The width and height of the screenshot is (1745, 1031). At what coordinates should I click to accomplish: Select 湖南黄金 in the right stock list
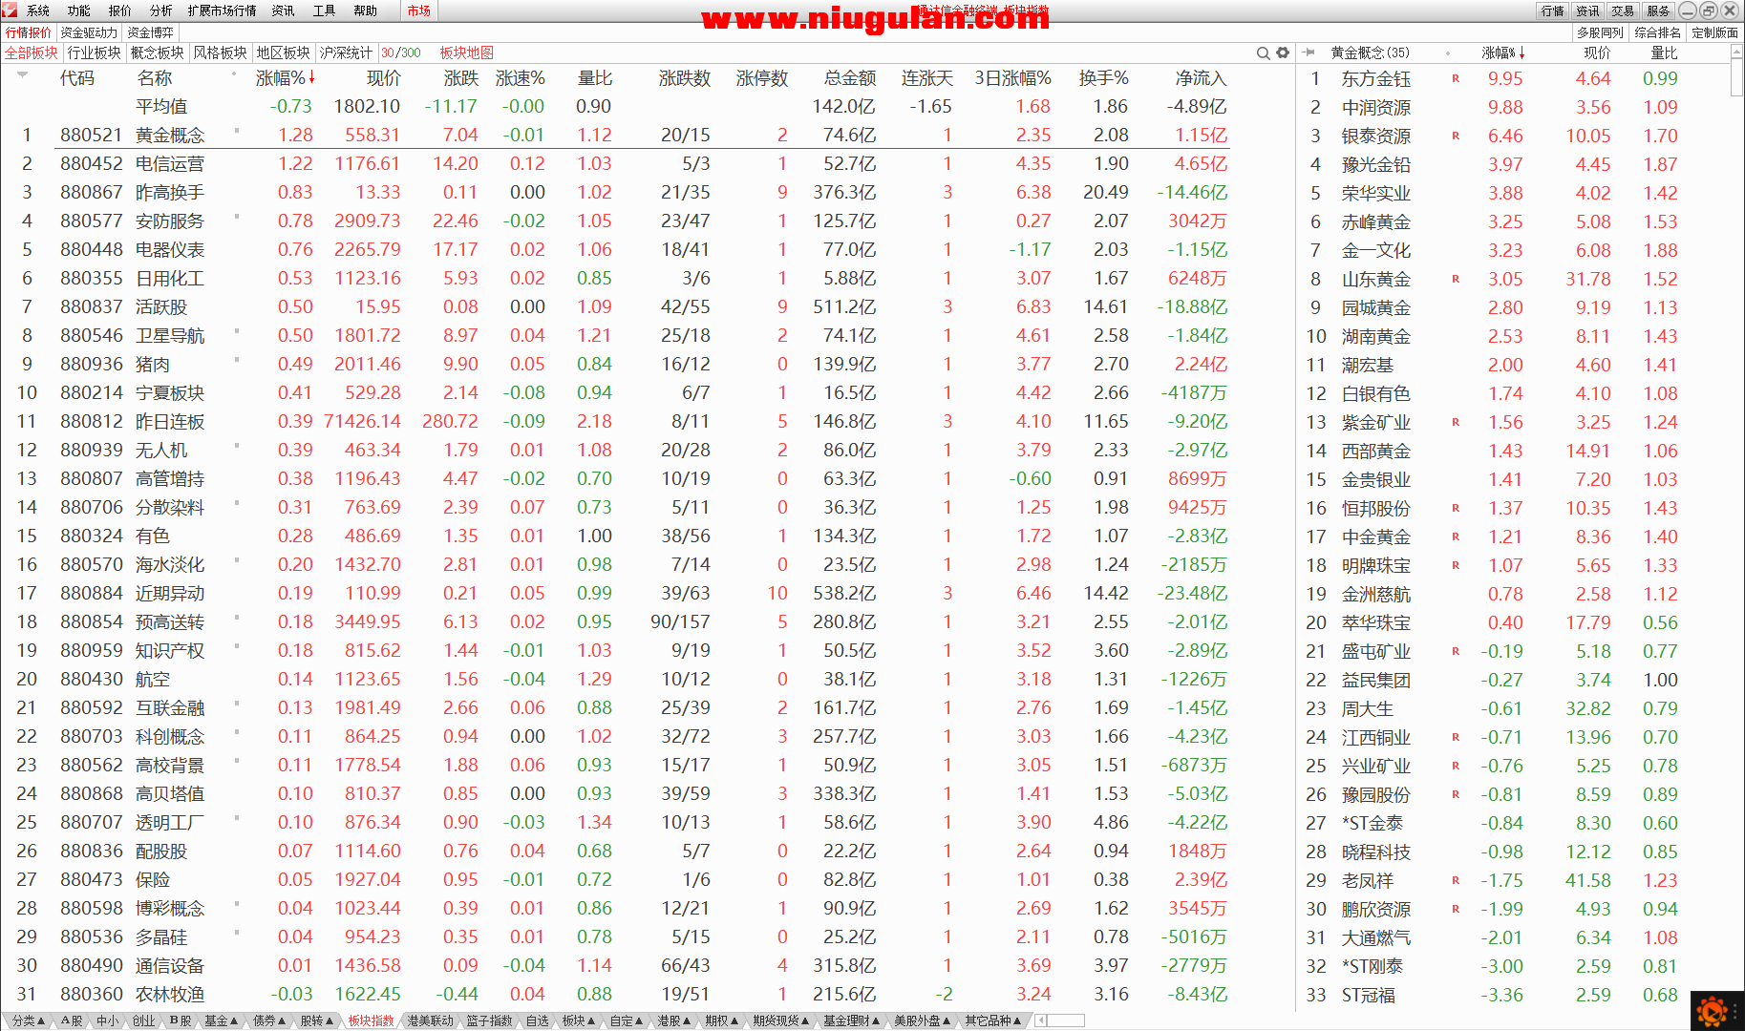[1375, 336]
